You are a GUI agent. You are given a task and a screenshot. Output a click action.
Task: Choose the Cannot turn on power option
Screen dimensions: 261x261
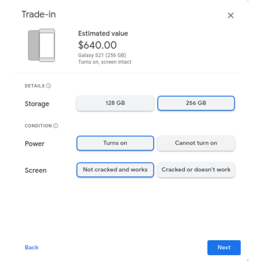click(196, 143)
